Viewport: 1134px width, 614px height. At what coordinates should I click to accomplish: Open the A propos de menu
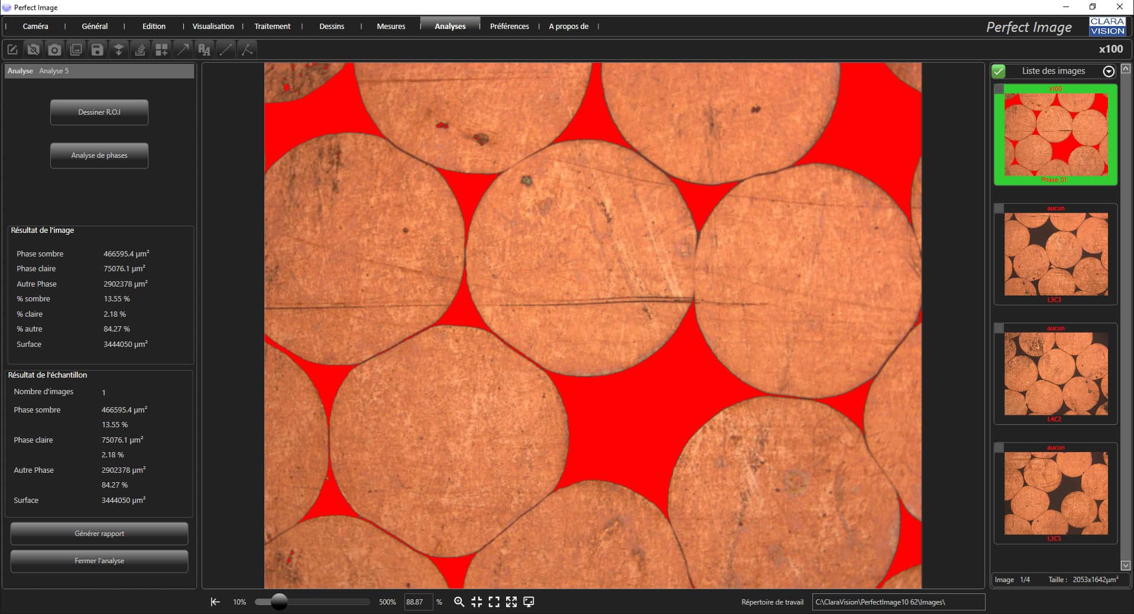[x=569, y=26]
